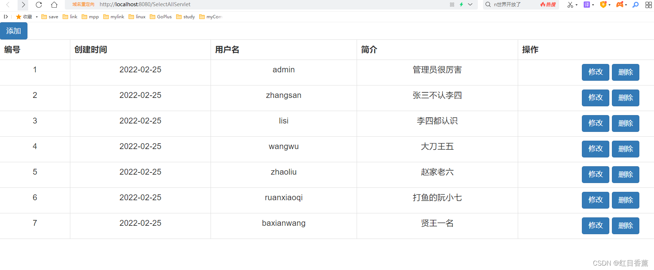
Task: Expand the translate dropdown arrow
Action: [593, 5]
